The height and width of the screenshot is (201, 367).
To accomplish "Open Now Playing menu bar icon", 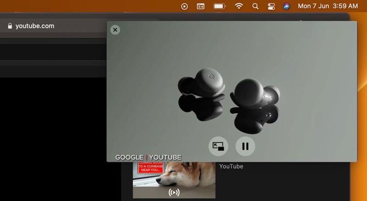I will (x=184, y=6).
